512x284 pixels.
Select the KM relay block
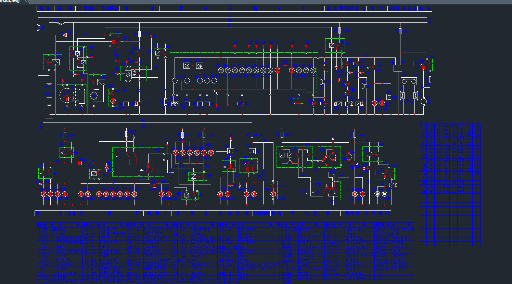point(53,62)
